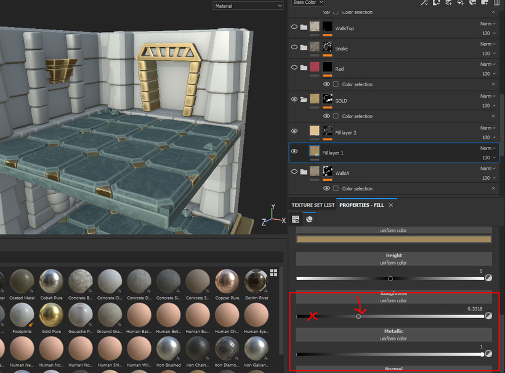
Task: Click the grid view icon in the shelf
Action: pyautogui.click(x=273, y=273)
